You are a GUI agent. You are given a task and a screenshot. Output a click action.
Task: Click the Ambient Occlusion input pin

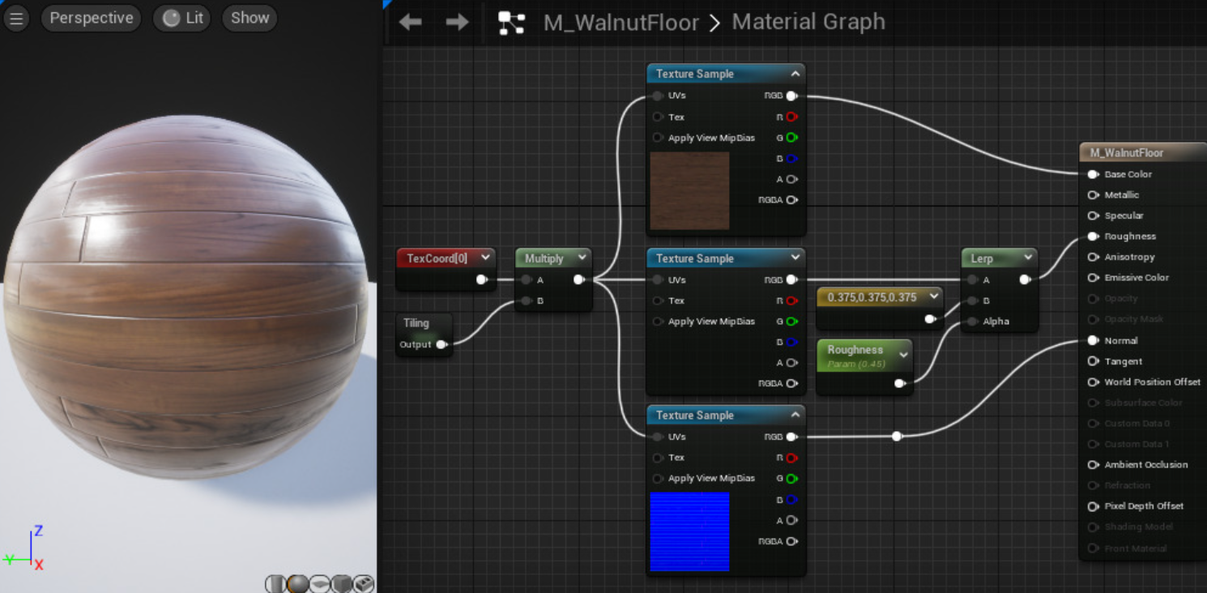tap(1093, 465)
